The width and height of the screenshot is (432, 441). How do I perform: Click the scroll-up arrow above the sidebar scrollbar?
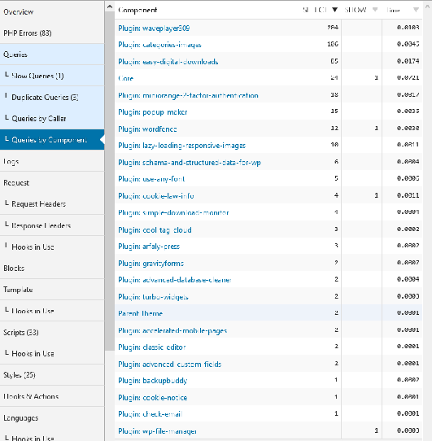[x=110, y=7]
